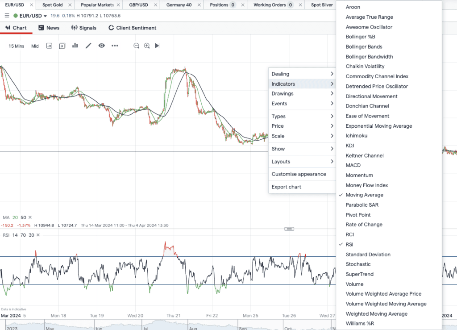Open the three-dots more options icon
457x330 pixels.
(x=115, y=46)
